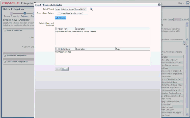Click the 'Server Names' properties row
The width and height of the screenshot is (190, 118).
(172, 77)
